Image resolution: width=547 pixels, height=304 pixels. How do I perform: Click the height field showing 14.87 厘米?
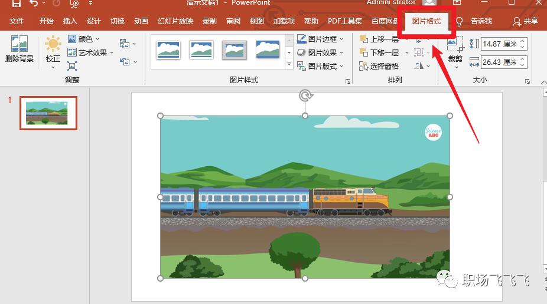[x=499, y=44]
